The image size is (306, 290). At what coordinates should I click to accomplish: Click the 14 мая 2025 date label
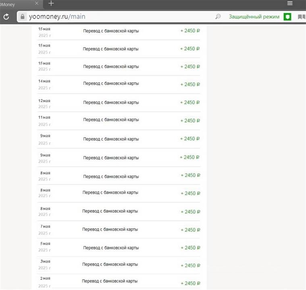pos(44,84)
